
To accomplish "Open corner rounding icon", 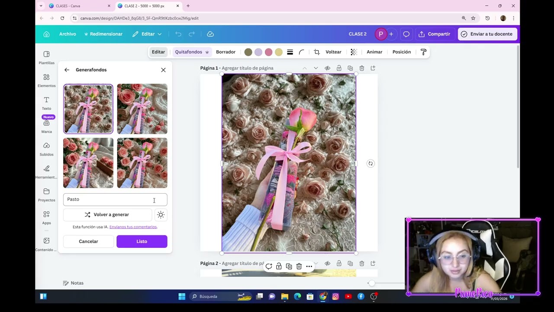I will (x=302, y=52).
